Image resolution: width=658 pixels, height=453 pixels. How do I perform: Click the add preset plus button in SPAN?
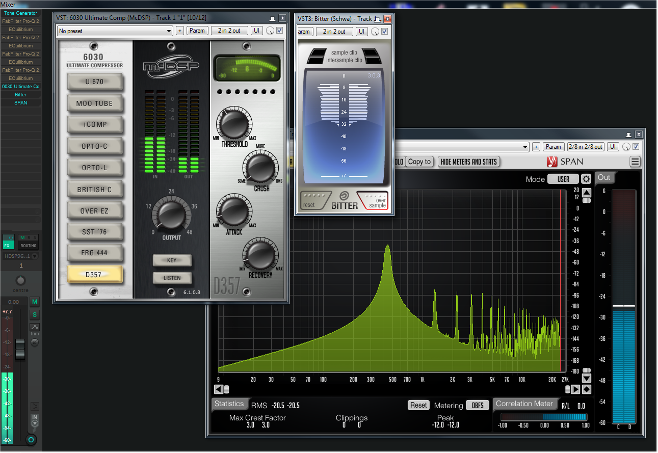(x=536, y=147)
